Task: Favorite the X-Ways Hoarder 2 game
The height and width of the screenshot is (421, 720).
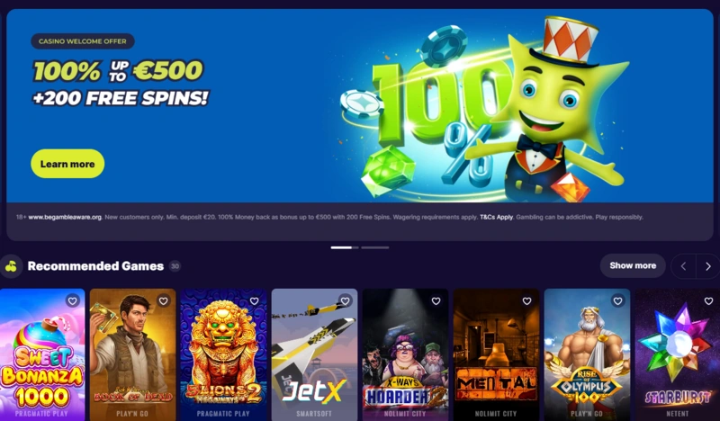Action: (x=436, y=300)
